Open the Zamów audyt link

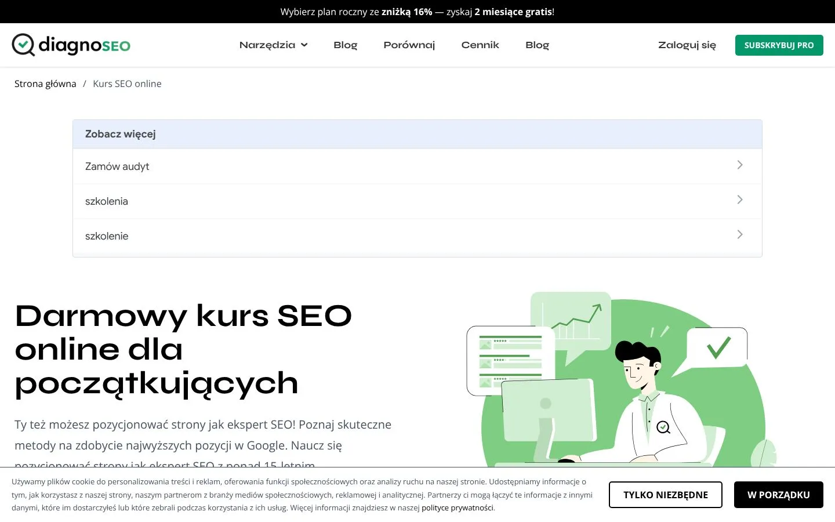pos(418,166)
